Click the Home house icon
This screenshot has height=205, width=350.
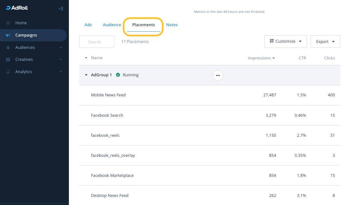pos(8,23)
